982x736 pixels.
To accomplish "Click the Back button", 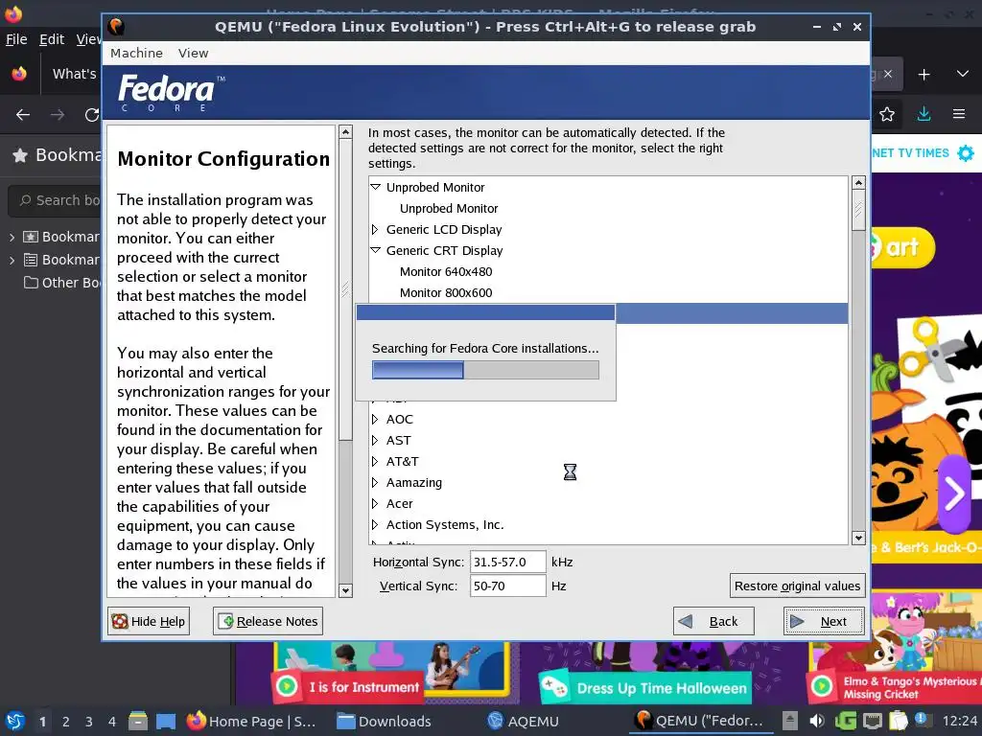I will 713,621.
